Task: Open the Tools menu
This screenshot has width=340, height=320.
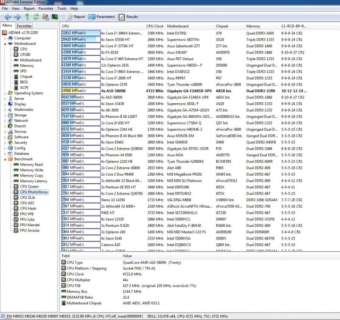Action: point(61,9)
